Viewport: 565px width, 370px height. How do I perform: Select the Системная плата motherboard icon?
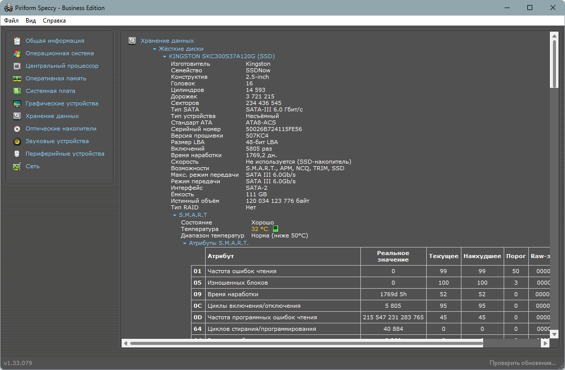(17, 91)
